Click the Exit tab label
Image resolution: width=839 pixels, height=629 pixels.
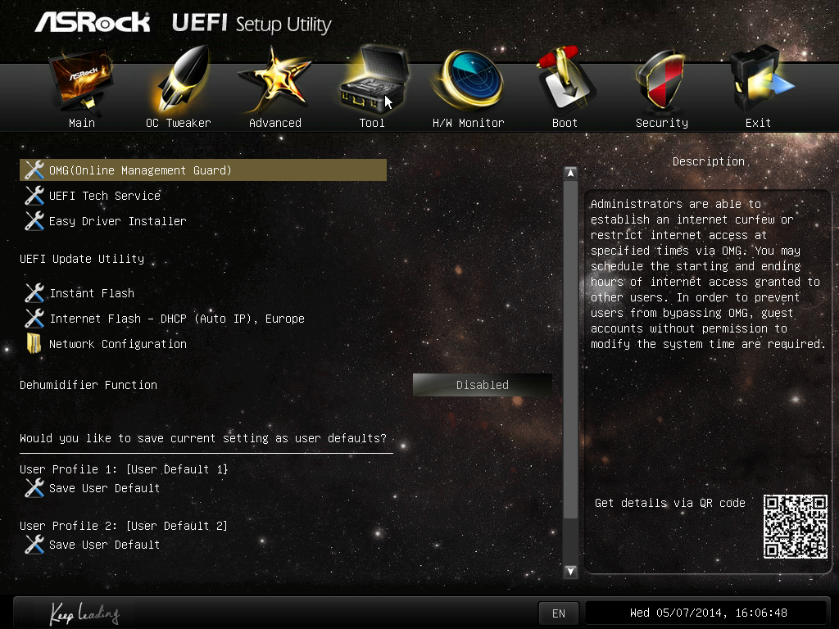pos(758,123)
